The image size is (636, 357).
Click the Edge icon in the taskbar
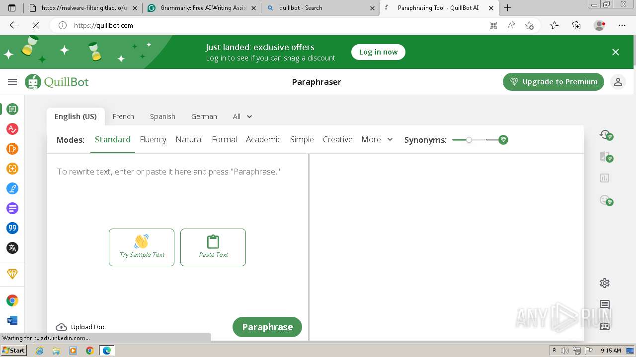[106, 351]
